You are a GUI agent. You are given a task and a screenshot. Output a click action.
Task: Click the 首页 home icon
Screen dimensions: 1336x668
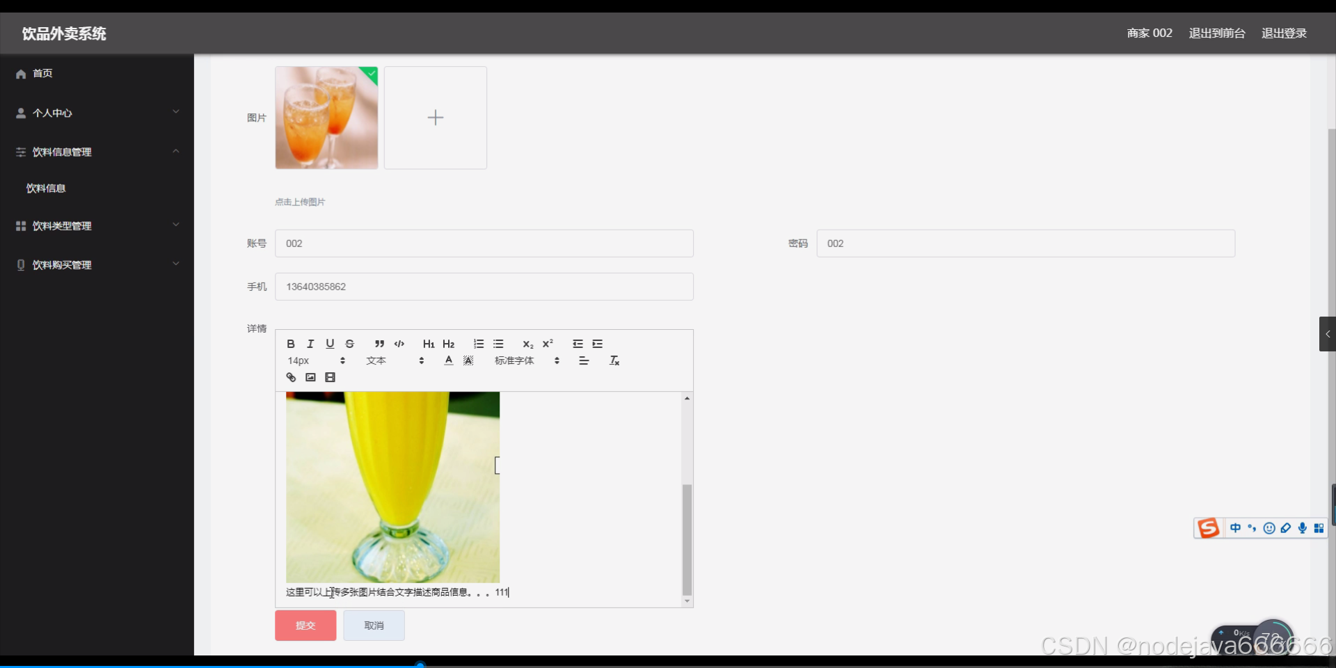pos(21,74)
